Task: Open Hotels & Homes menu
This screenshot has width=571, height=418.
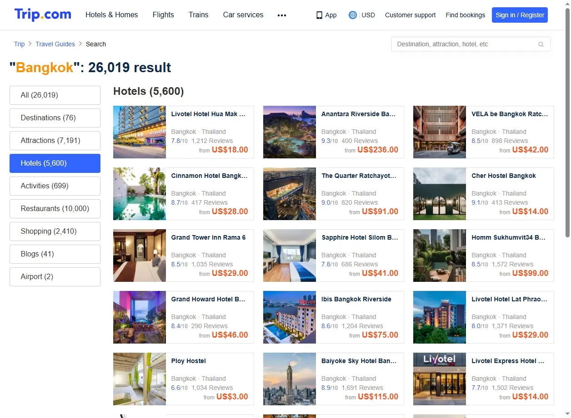Action: click(112, 15)
